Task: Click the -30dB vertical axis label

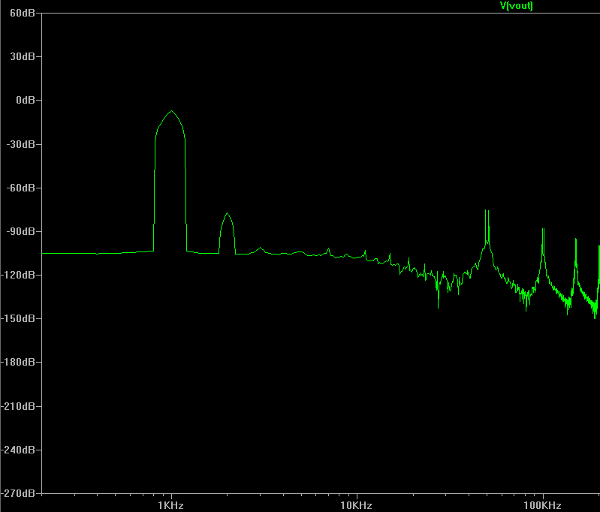Action: (21, 144)
